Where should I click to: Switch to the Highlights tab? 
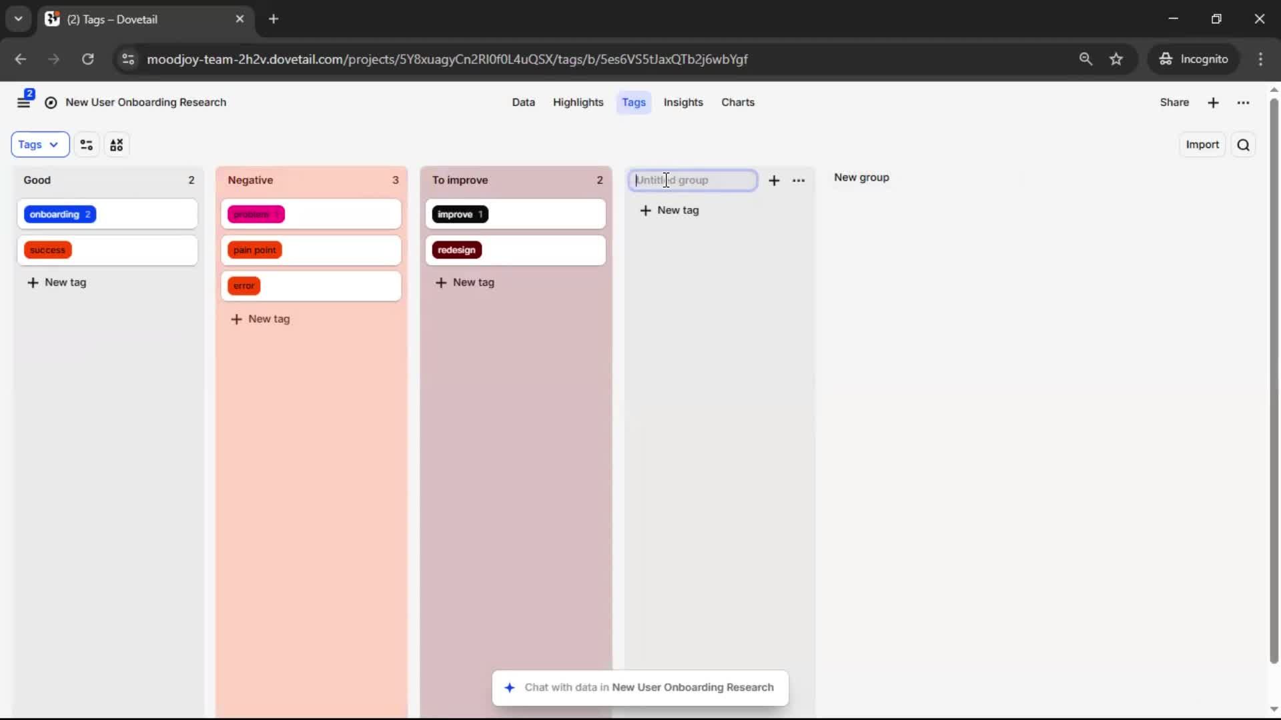pos(578,103)
